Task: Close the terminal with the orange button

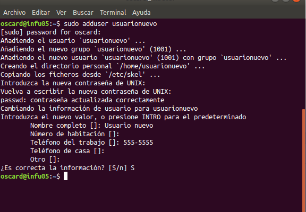Action: point(296,1)
